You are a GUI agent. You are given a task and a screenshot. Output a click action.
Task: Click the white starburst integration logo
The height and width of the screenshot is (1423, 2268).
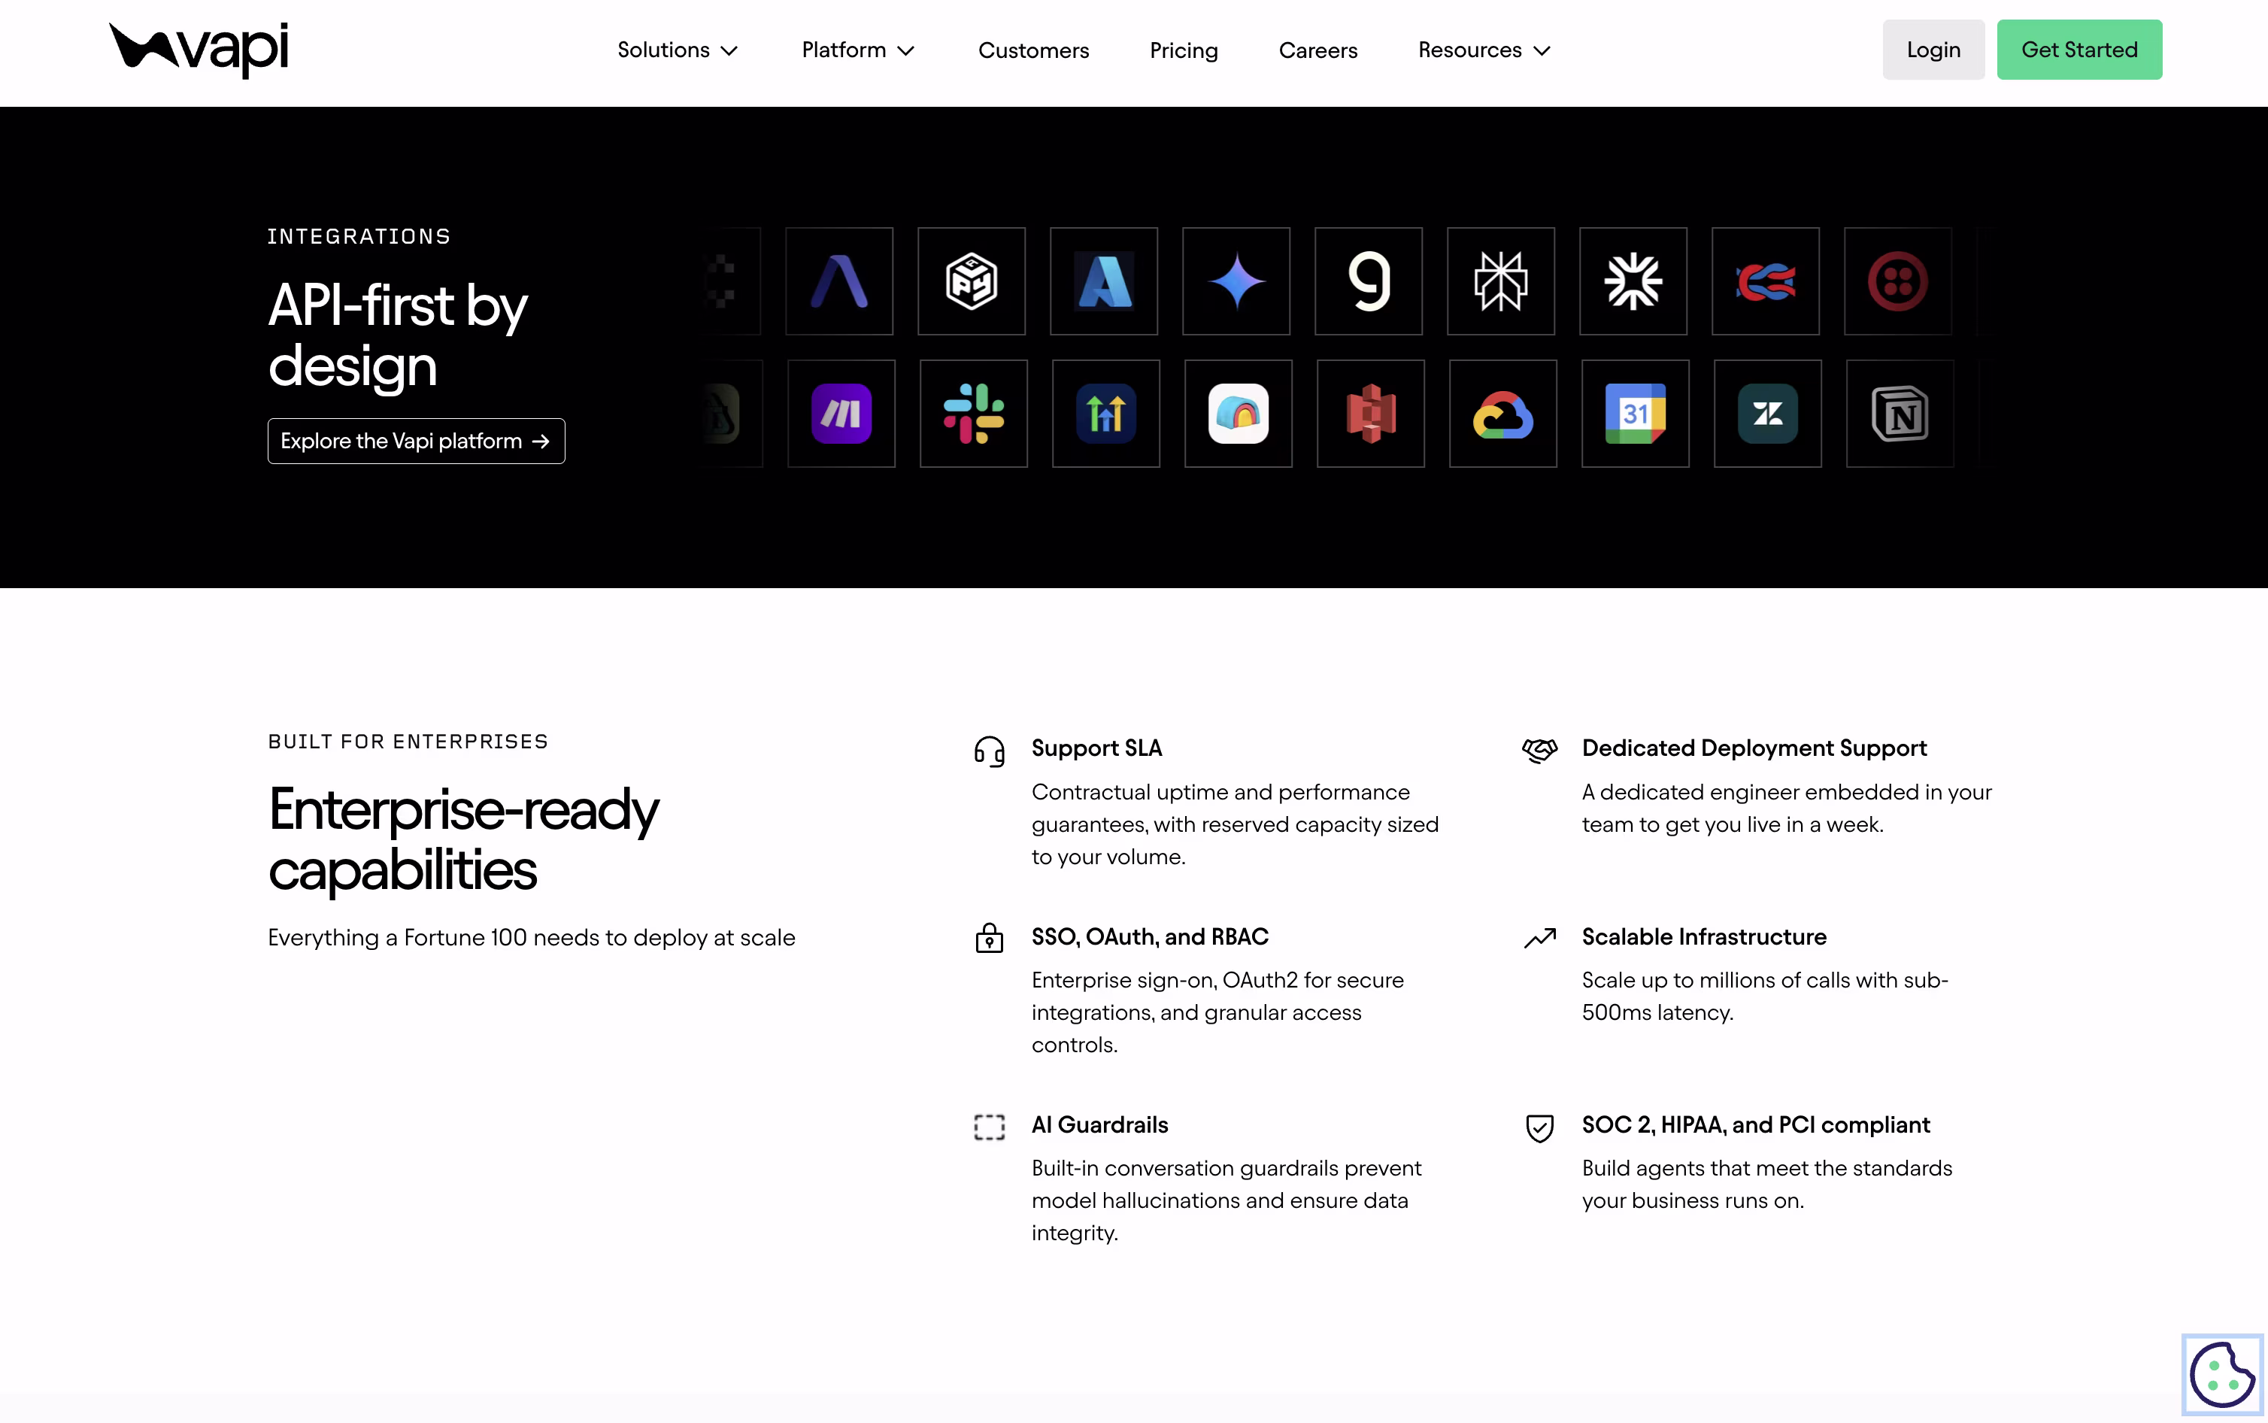1633,281
